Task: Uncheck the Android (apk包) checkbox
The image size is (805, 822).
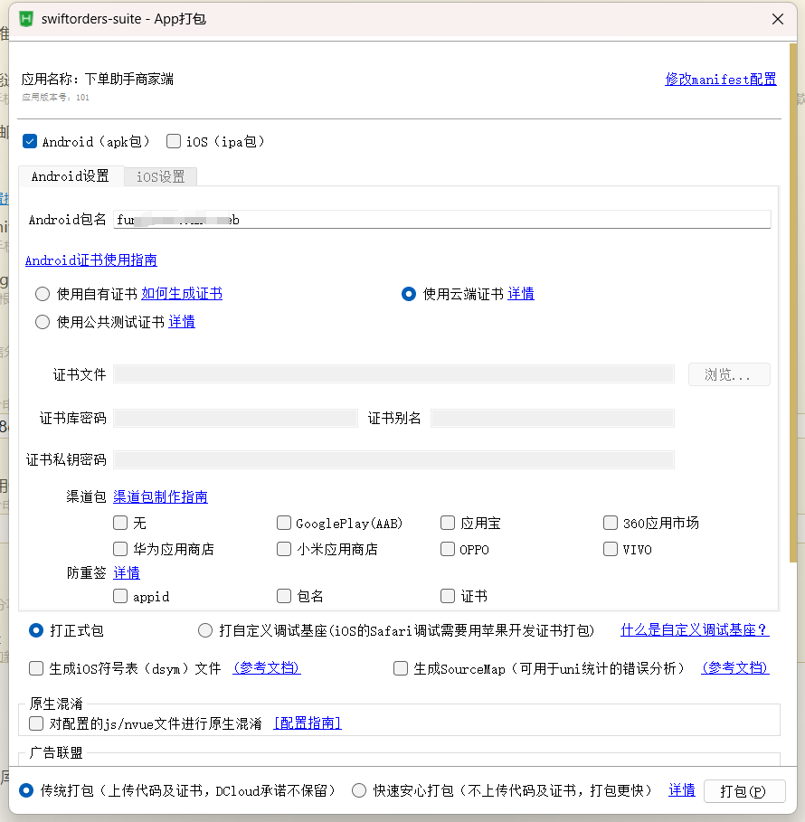Action: (x=30, y=141)
